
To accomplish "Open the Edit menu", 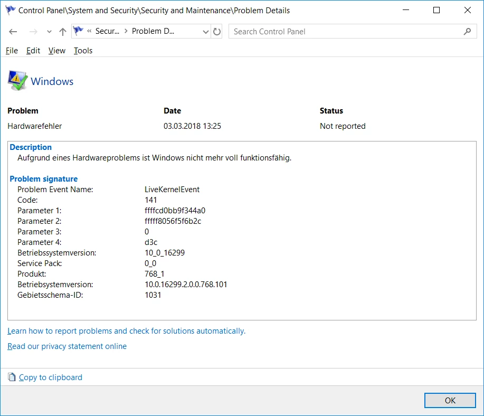I will (x=33, y=51).
